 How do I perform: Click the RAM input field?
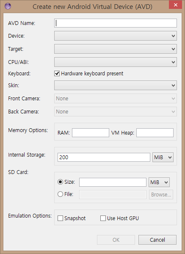coord(91,133)
